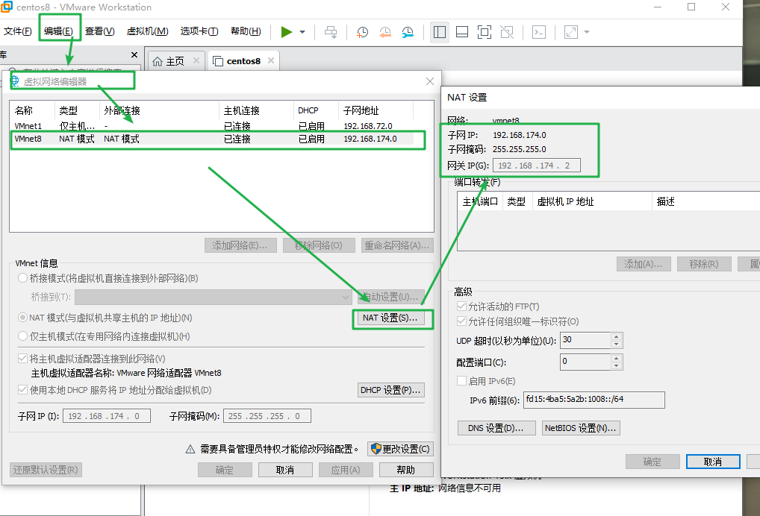Click the 重命名网络(A) button
The width and height of the screenshot is (760, 516).
point(397,245)
